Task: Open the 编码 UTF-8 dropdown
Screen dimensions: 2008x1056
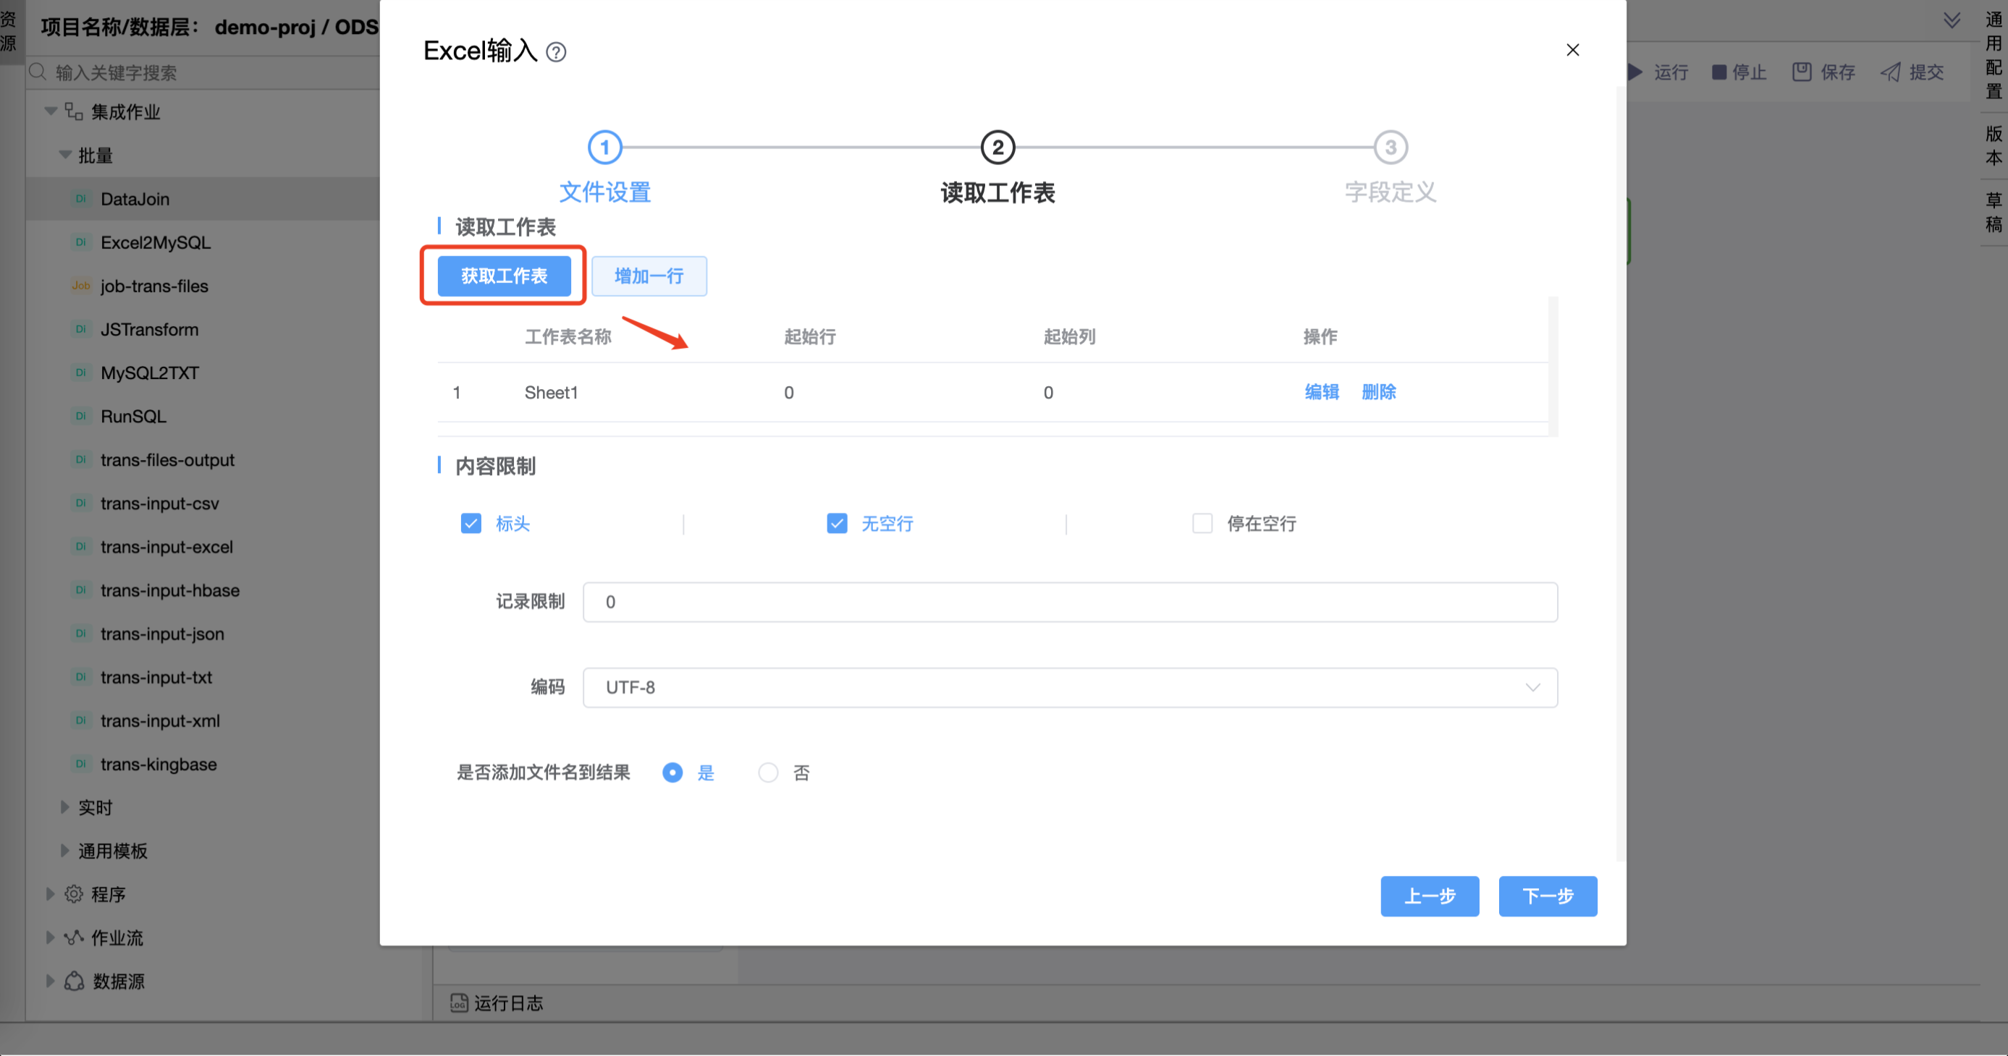Action: (1069, 688)
